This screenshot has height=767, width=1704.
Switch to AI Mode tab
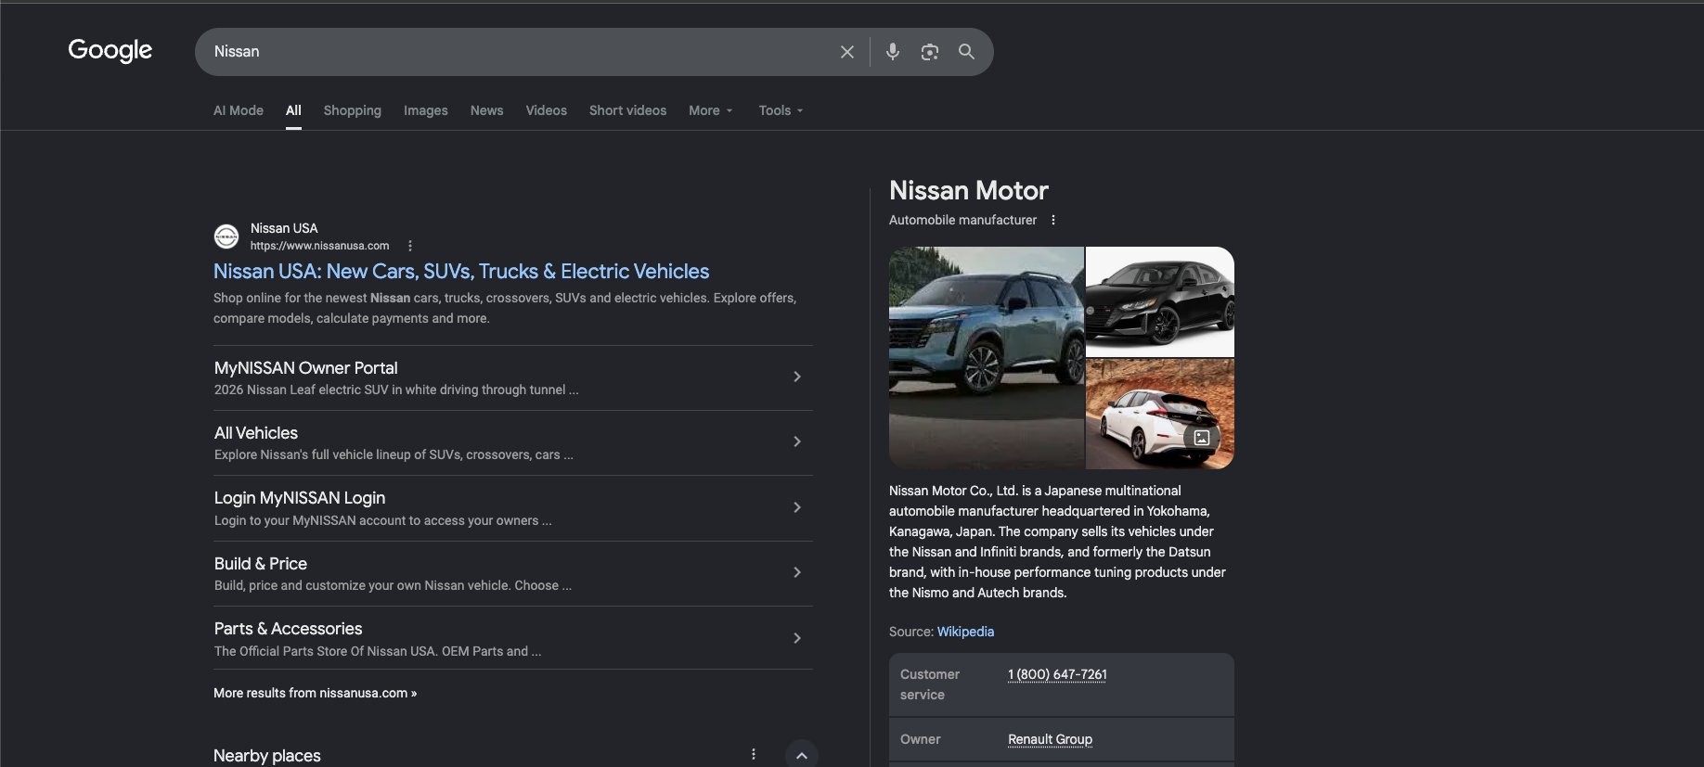pos(239,110)
